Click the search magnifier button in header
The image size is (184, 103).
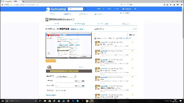tap(85, 9)
